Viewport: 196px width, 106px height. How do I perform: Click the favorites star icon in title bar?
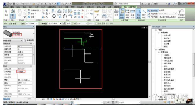[149, 4]
